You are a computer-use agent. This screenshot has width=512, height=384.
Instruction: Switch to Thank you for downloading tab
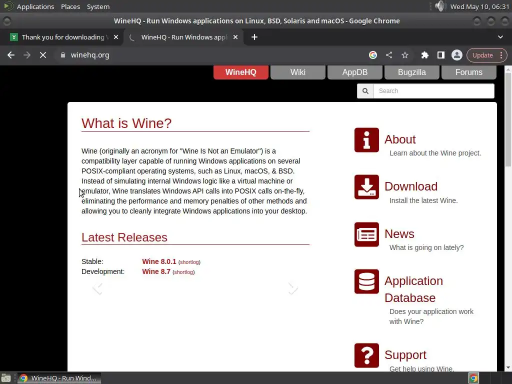coord(62,37)
